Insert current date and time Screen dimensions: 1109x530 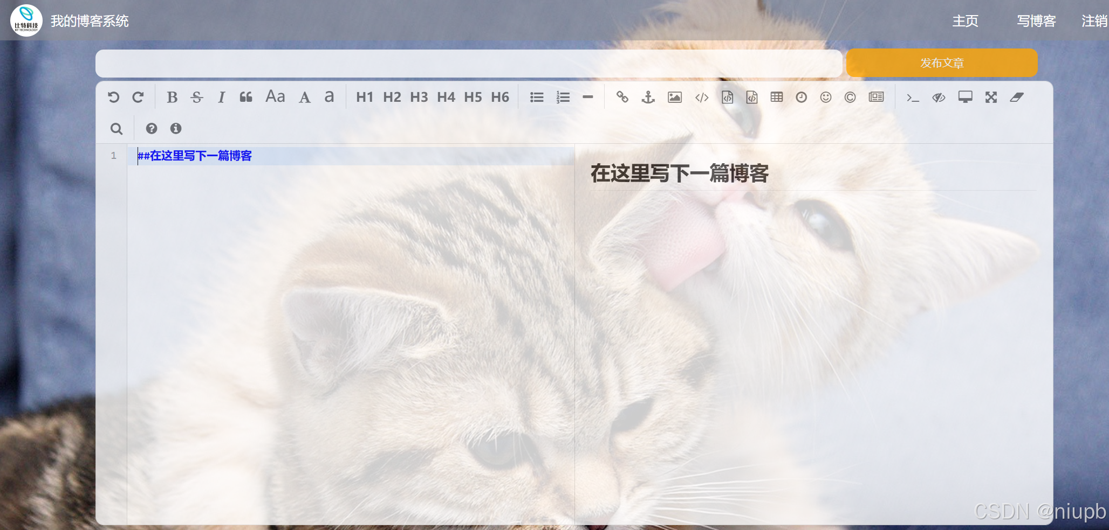coord(802,97)
